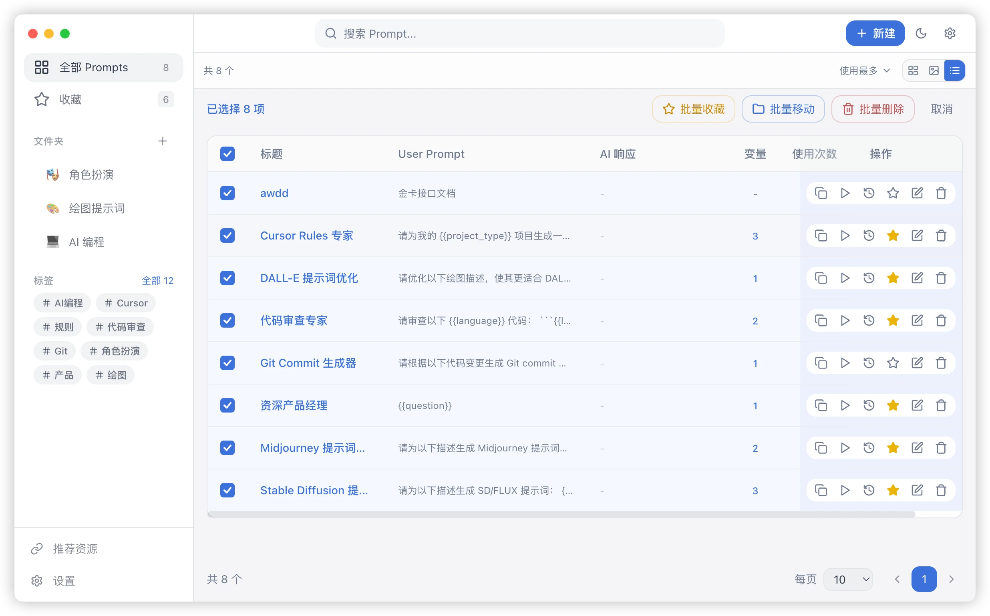Open history for Midjourney 提示词 row
990x616 pixels.
pos(869,448)
